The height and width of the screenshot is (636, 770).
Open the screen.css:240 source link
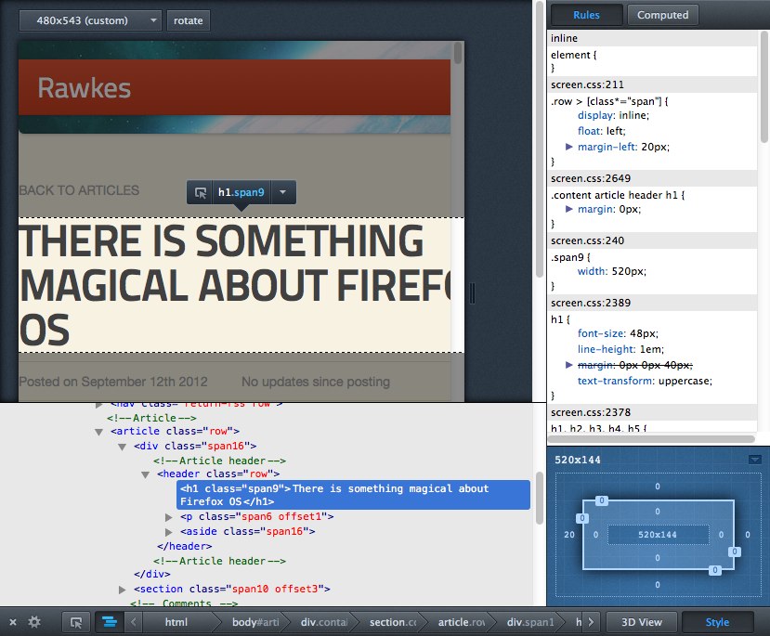[x=587, y=240]
